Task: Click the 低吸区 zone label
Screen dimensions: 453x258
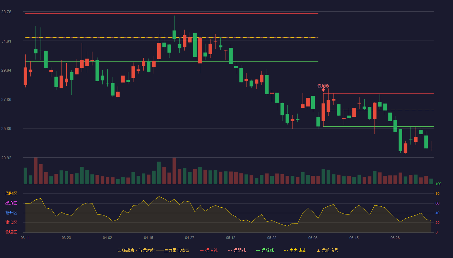Action: click(11, 232)
